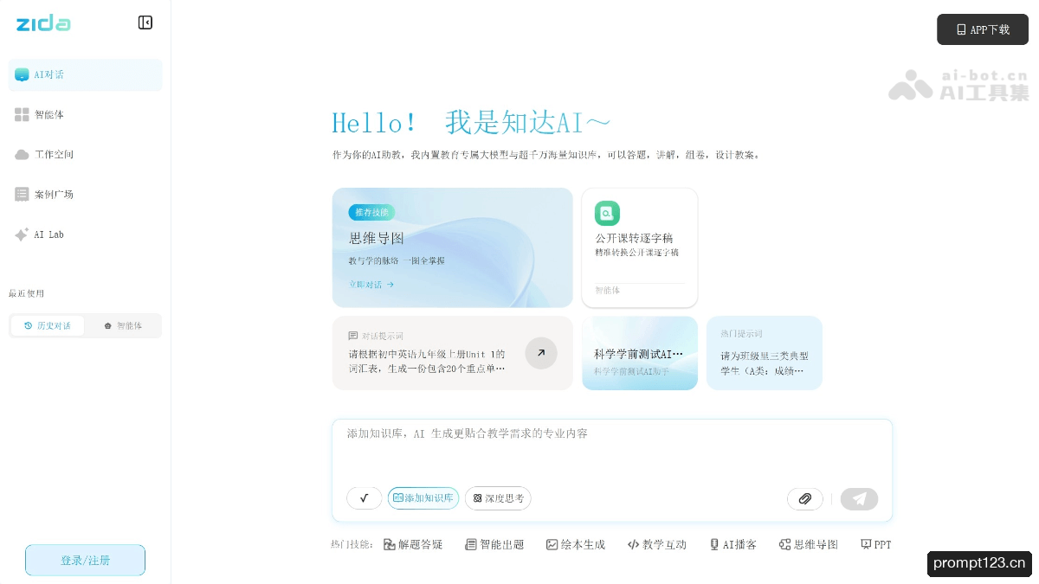
Task: Click the 案例广场 list icon
Action: pos(23,194)
